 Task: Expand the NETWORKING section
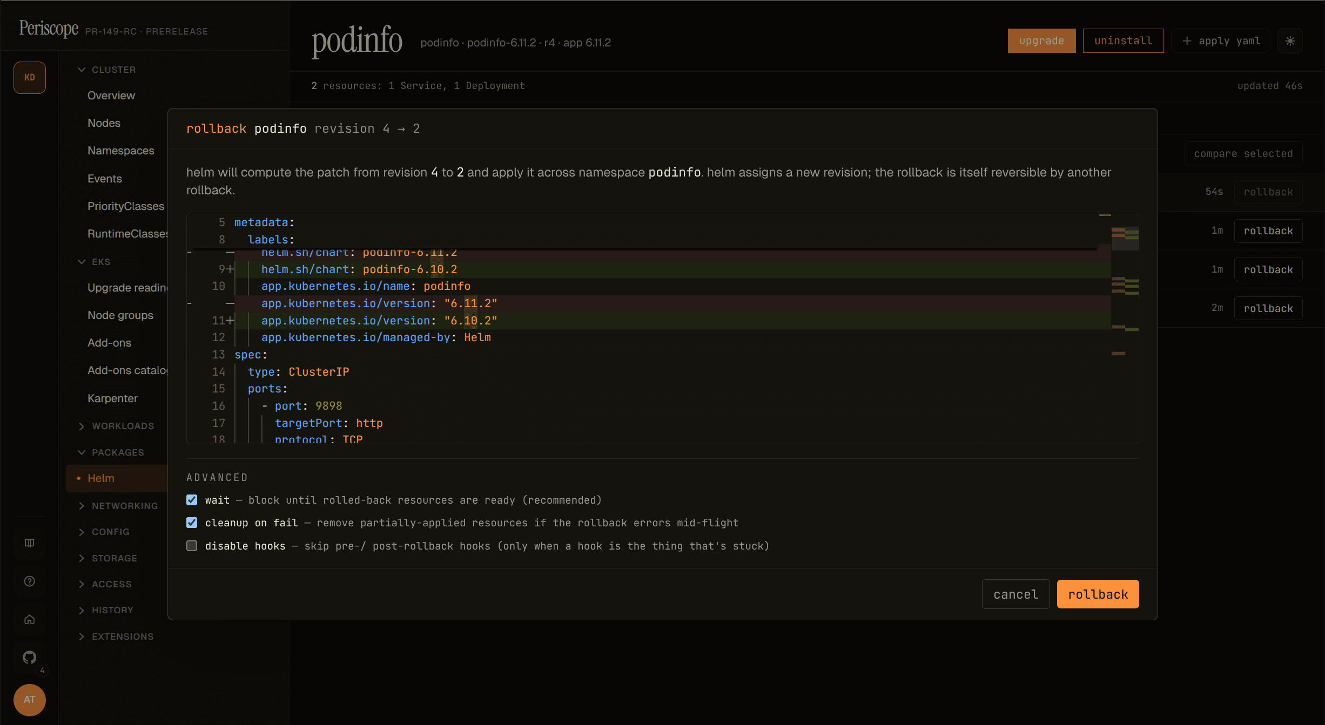pos(118,506)
